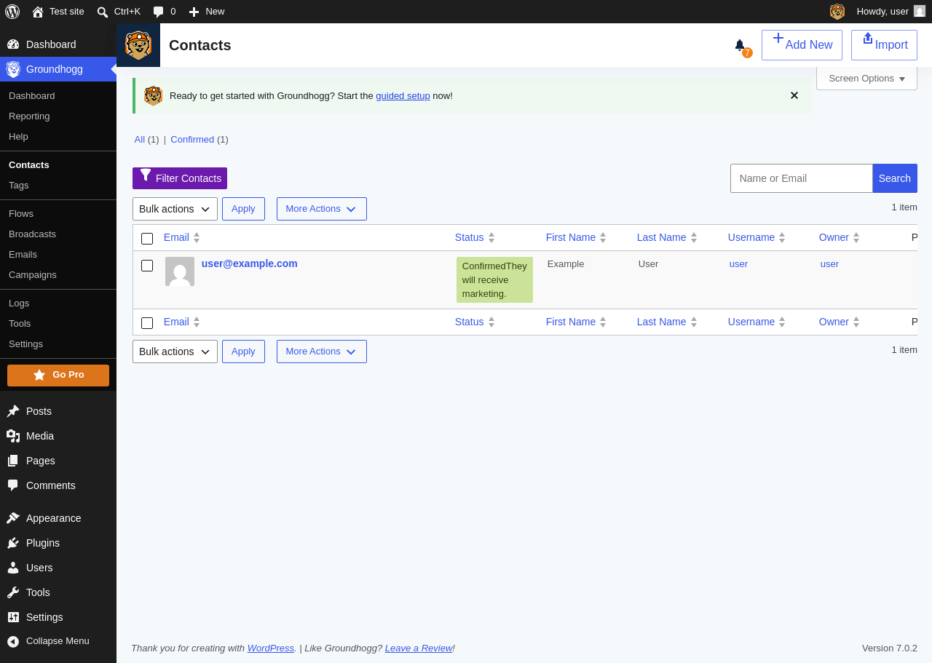The height and width of the screenshot is (663, 932).
Task: Open Tags submenu item
Action: click(x=58, y=186)
